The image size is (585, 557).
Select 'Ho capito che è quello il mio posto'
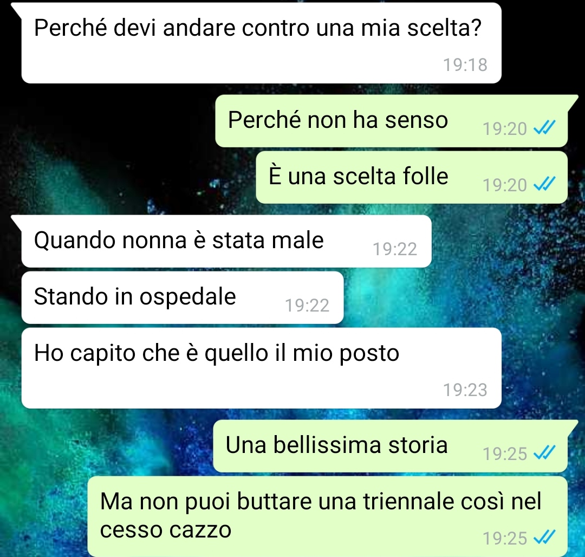click(x=262, y=368)
